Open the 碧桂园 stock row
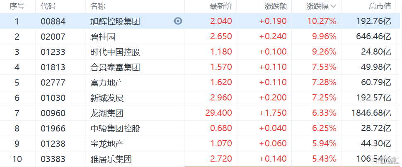The width and height of the screenshot is (402, 167). (201, 36)
